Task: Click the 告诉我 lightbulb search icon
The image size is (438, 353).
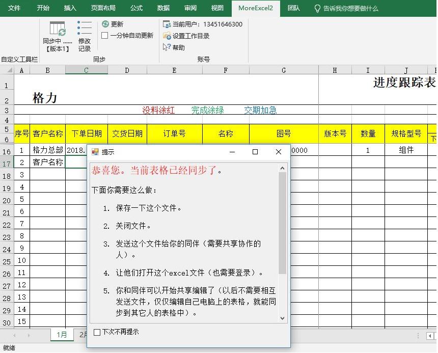Action: pos(317,8)
